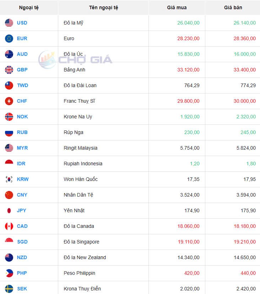
Task: Click the AUD Australian flag icon
Action: click(9, 54)
